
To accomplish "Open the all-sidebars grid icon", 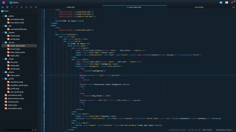I will click(x=36, y=7).
